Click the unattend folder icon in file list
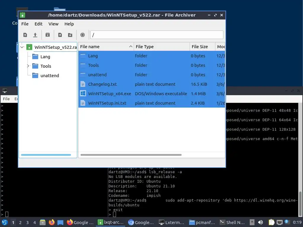 [x=83, y=75]
